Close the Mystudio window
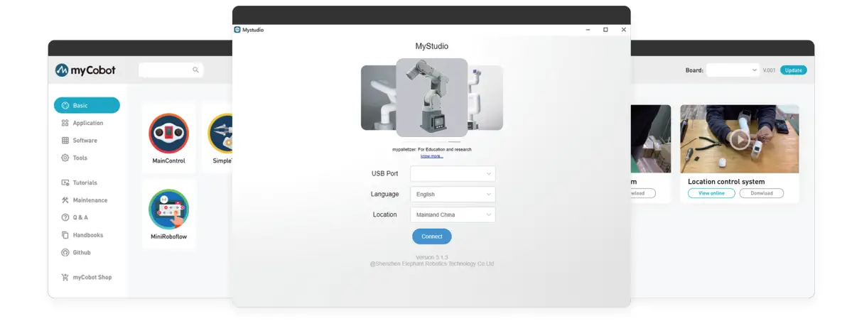The height and width of the screenshot is (321, 847). coord(623,30)
